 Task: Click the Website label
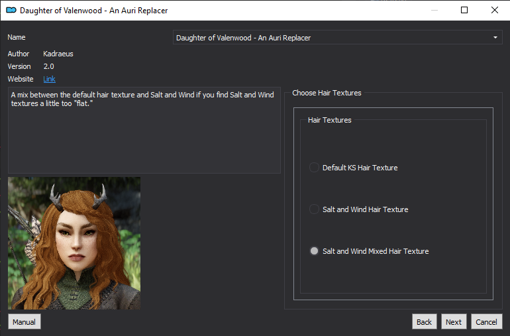[x=20, y=79]
